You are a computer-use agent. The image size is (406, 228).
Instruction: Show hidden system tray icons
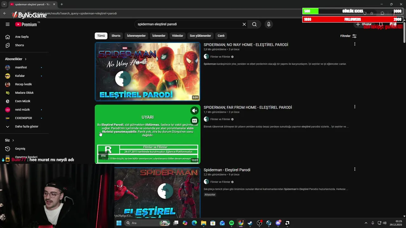coord(366,223)
